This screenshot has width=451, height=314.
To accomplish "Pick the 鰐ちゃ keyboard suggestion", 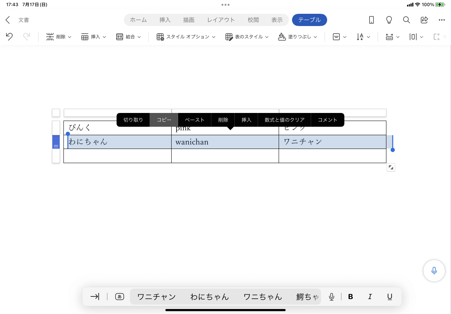I will pos(308,297).
